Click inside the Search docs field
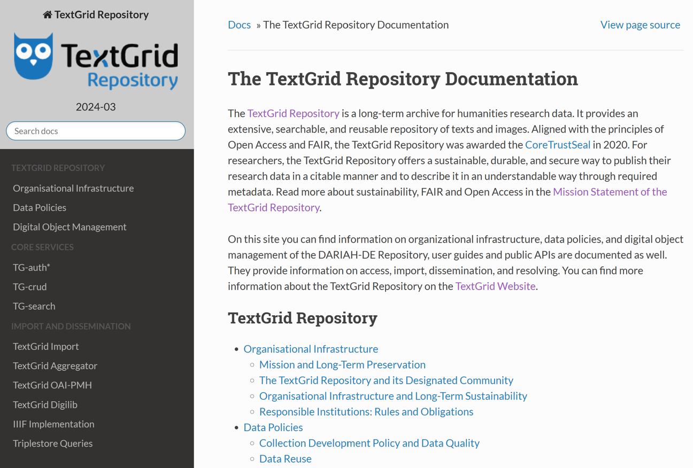Image resolution: width=693 pixels, height=468 pixels. coord(95,131)
